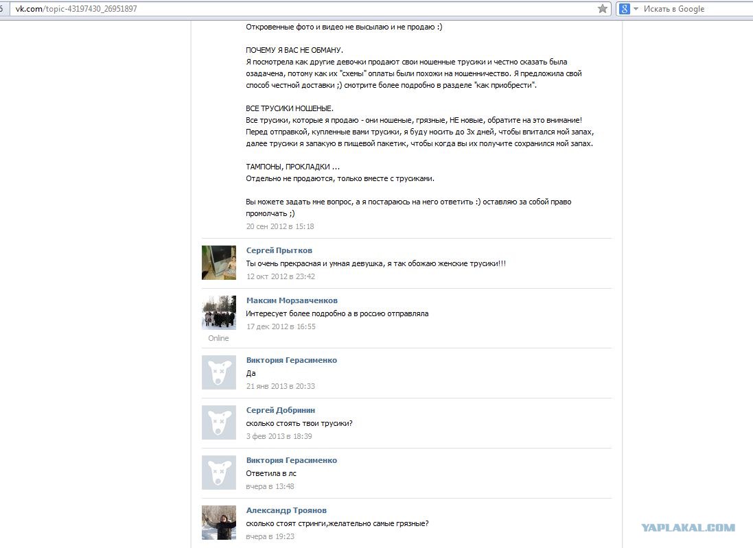Open Виктория Герасименко link above 'Ответила в лс'

point(292,460)
